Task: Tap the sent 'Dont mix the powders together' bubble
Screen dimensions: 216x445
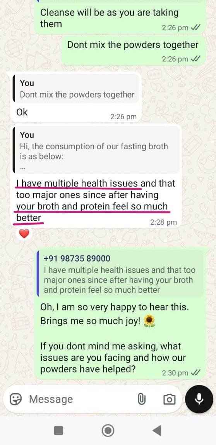Action: tap(133, 51)
